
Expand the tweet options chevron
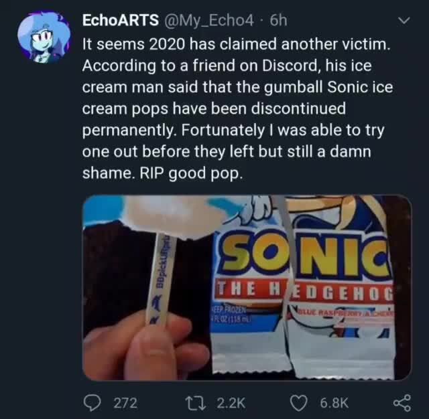click(x=403, y=21)
